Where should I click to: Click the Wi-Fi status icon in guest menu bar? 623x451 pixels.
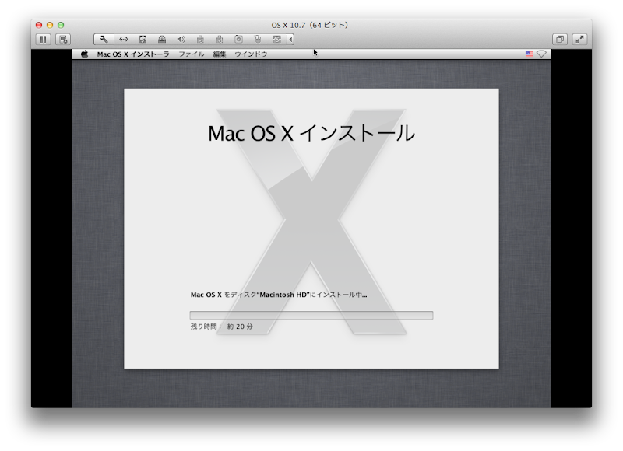[541, 54]
